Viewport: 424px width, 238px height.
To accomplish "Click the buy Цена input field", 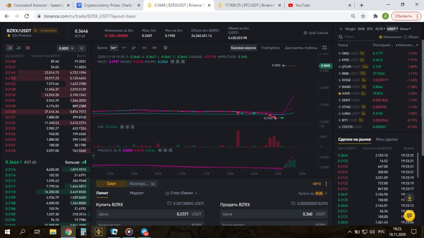I will (x=150, y=214).
